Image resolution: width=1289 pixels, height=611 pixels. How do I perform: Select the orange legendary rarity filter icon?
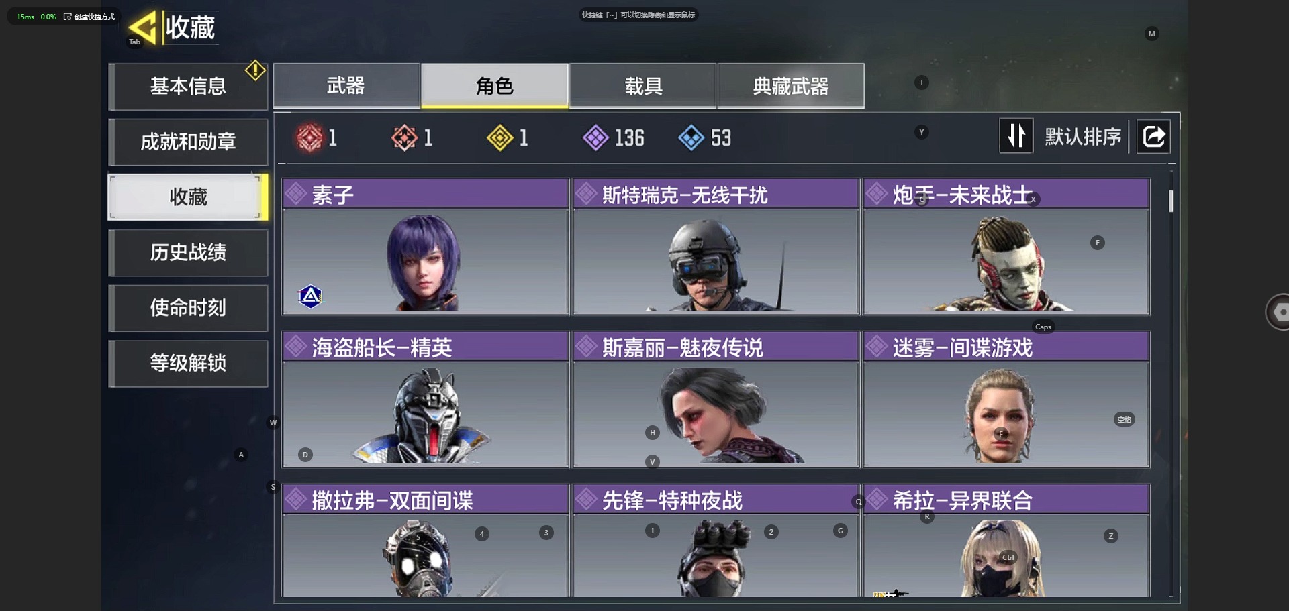click(404, 138)
